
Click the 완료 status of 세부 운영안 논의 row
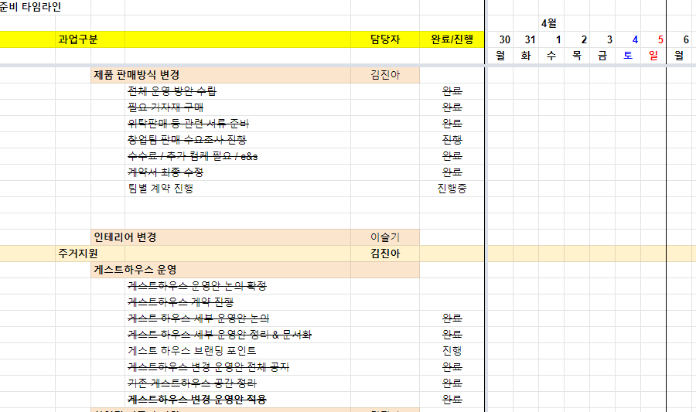click(x=452, y=318)
